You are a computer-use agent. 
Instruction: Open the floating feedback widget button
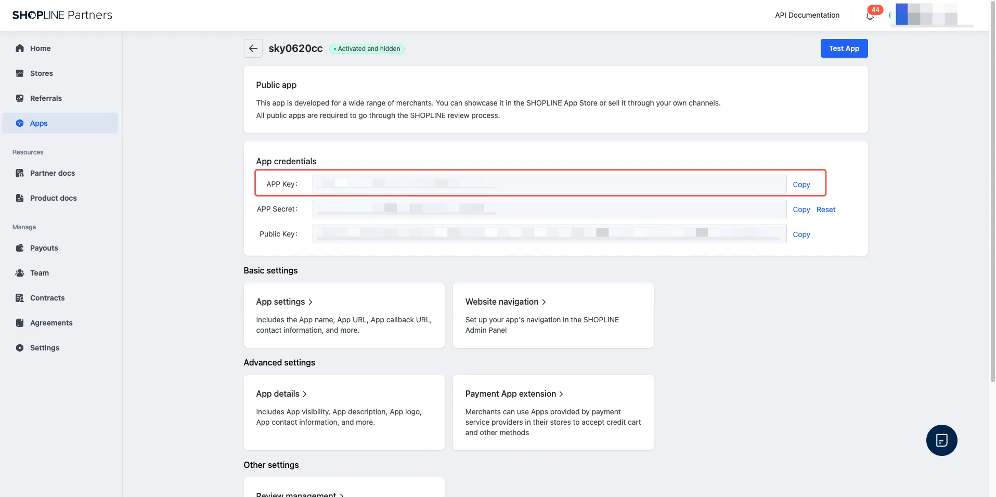941,440
